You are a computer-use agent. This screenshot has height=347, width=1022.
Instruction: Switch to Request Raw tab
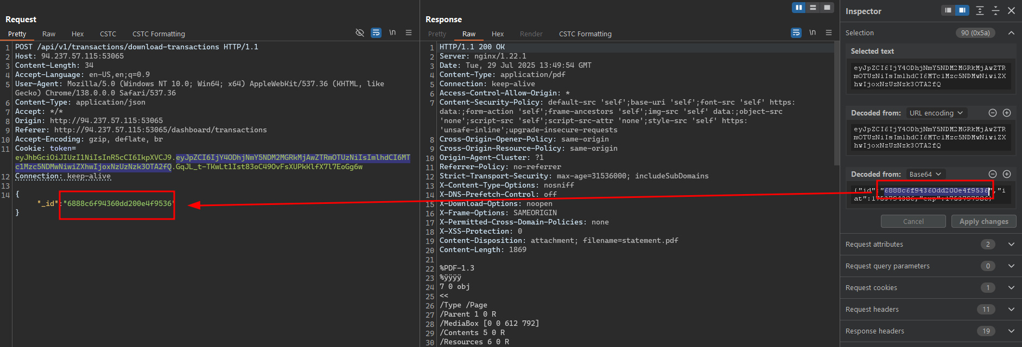click(49, 34)
